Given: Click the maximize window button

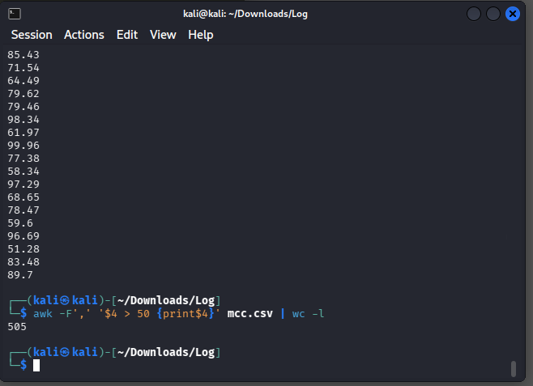Looking at the screenshot, I should coord(492,14).
